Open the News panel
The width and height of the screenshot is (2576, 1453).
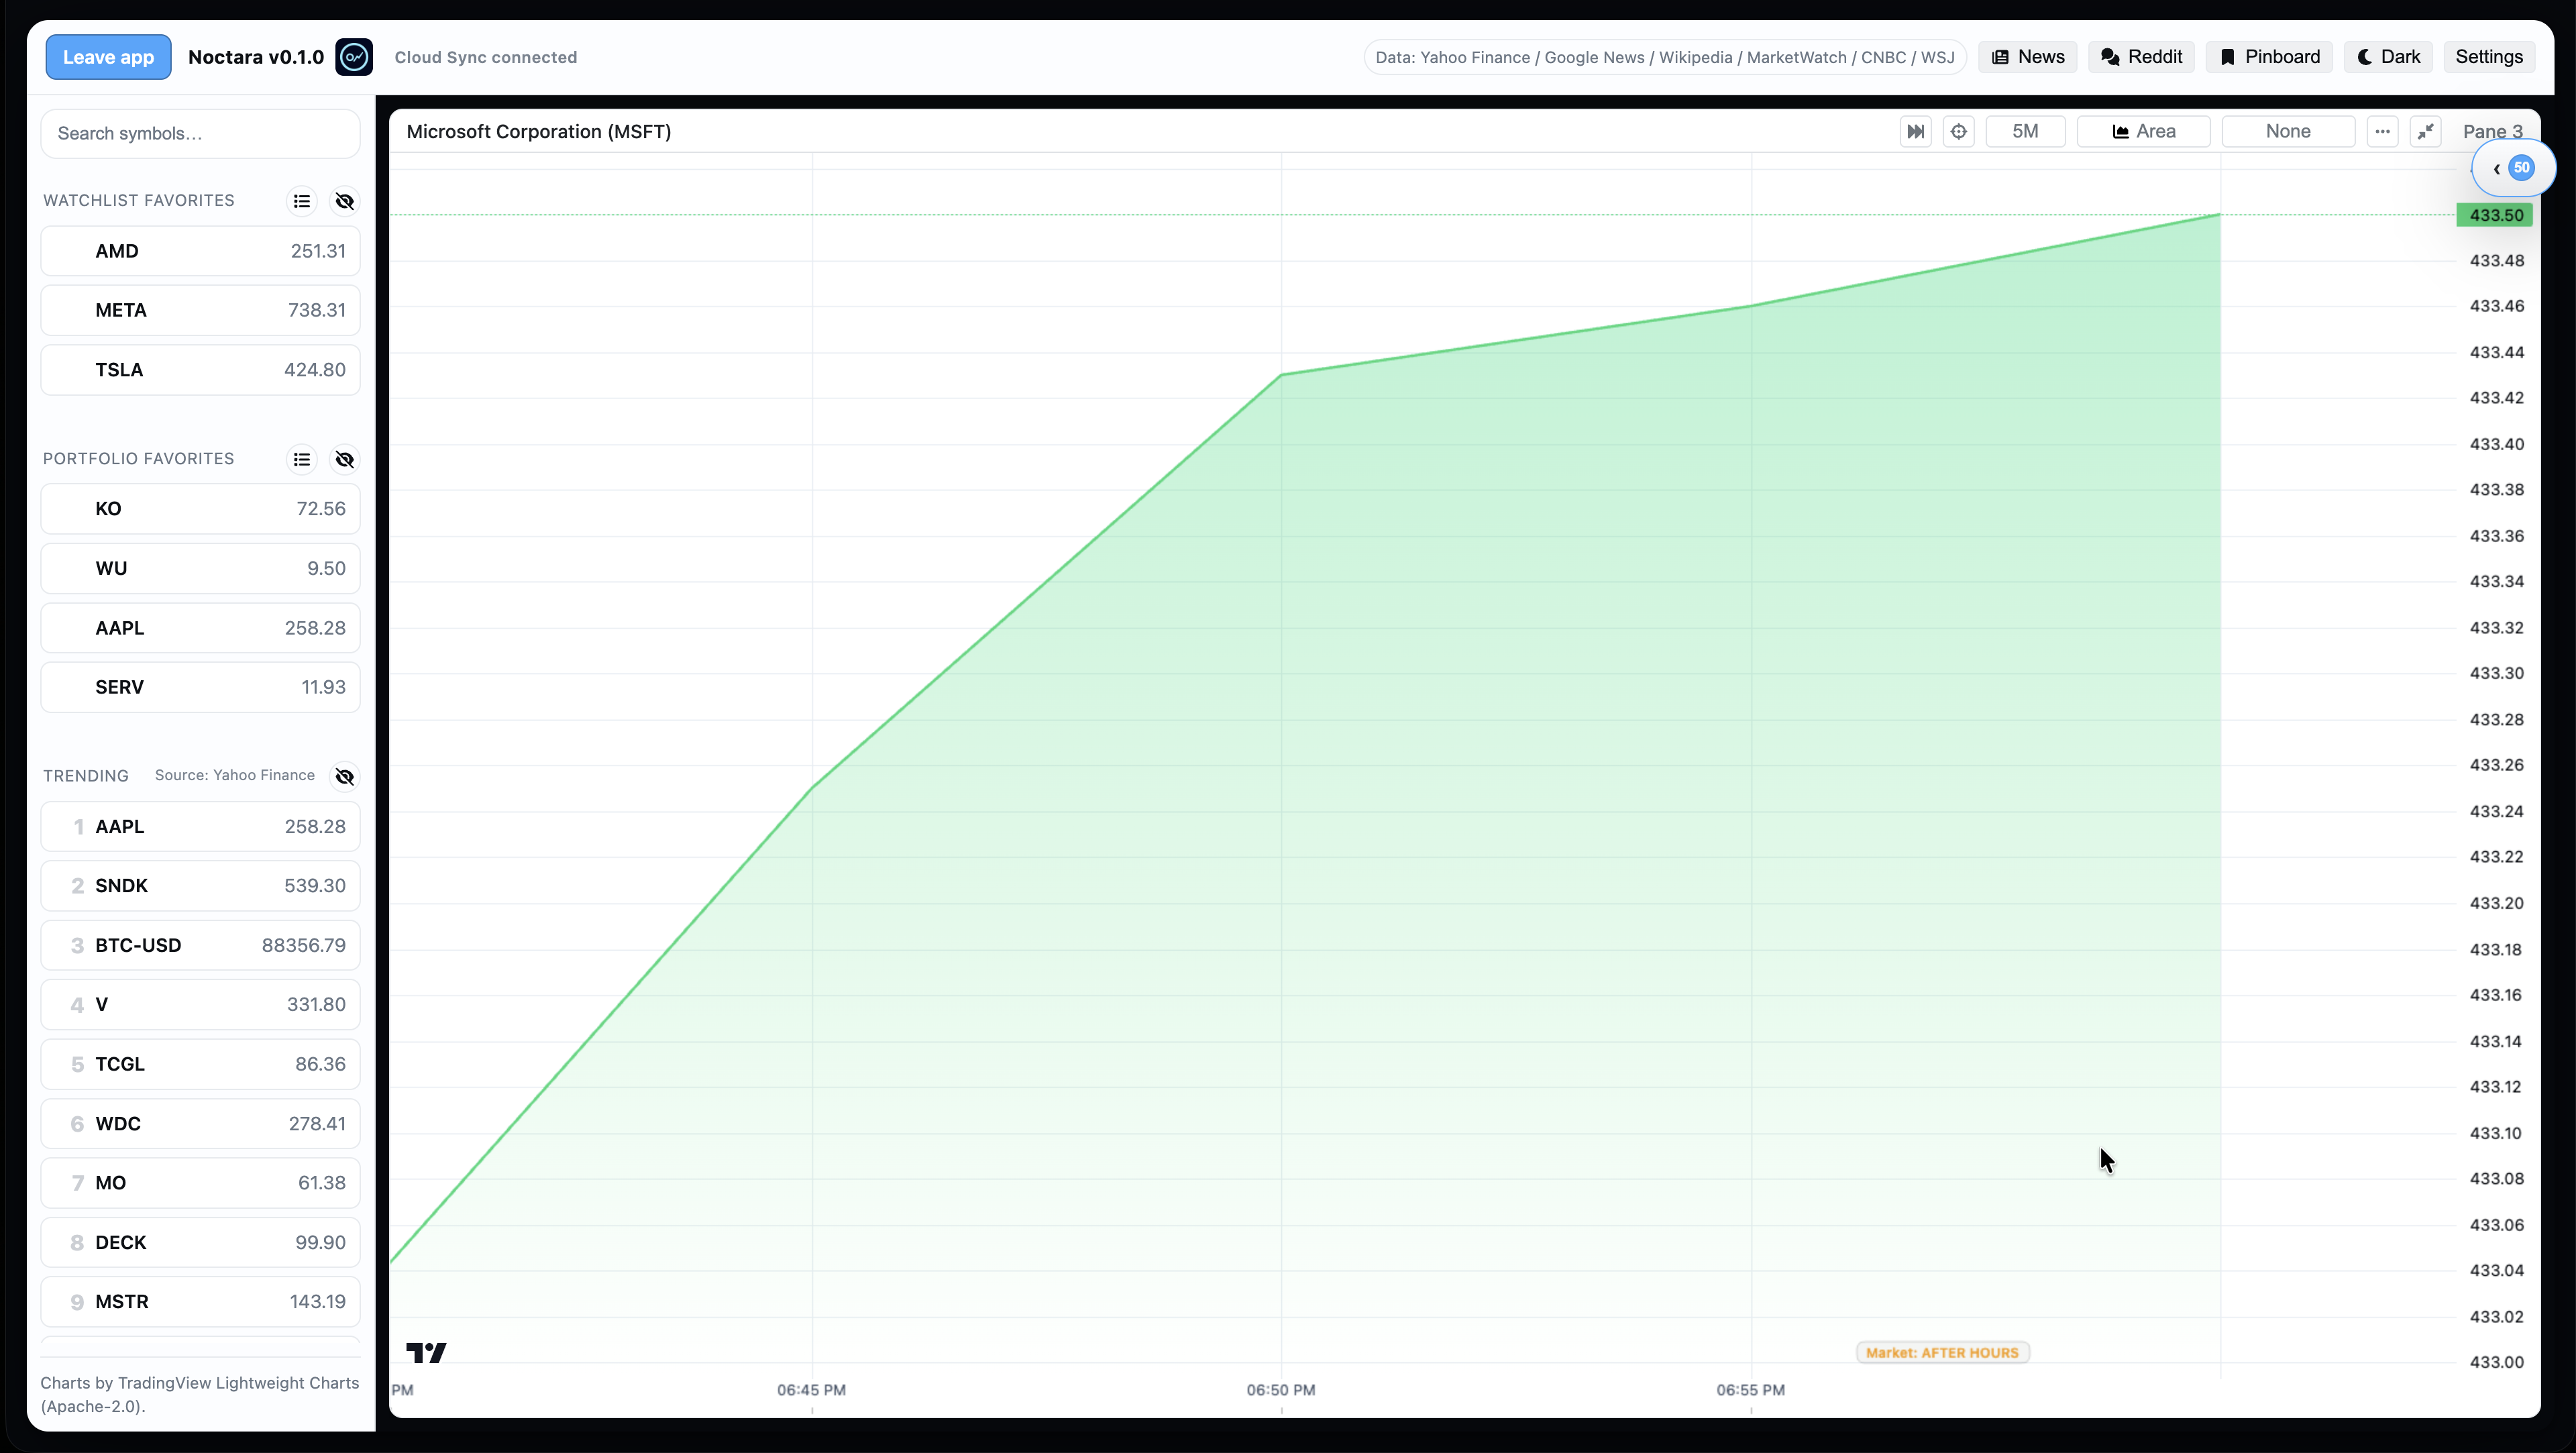pos(2027,57)
